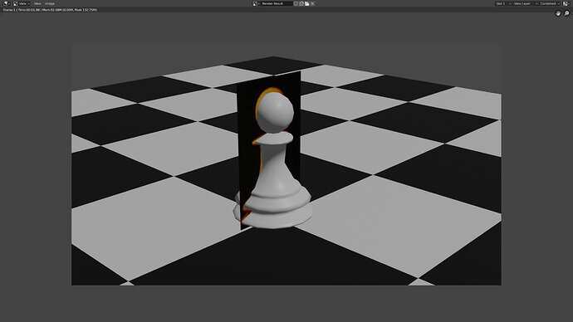The height and width of the screenshot is (322, 573).
Task: Click the open image folder icon
Action: pos(307,3)
